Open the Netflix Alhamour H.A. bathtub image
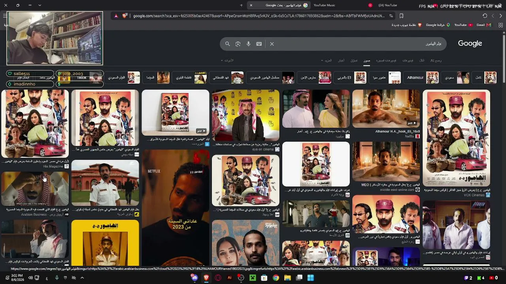This screenshot has width=506, height=284. [x=386, y=109]
